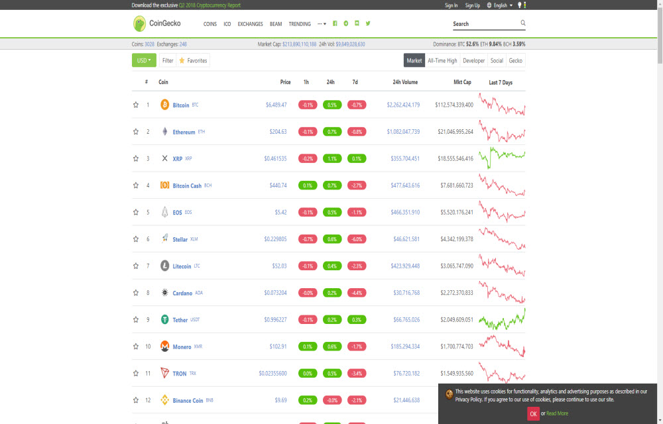
Task: Sort by 24h Volume column header
Action: [405, 82]
